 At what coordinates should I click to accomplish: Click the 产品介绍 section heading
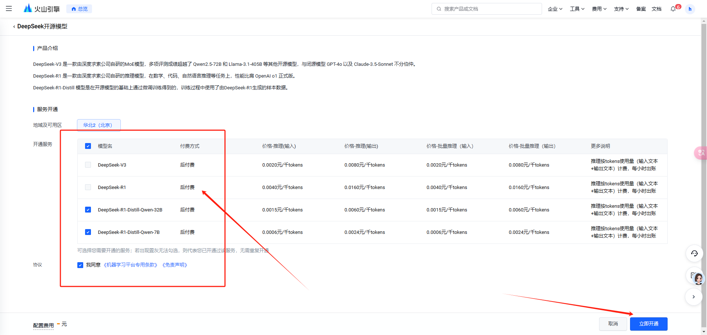(47, 48)
